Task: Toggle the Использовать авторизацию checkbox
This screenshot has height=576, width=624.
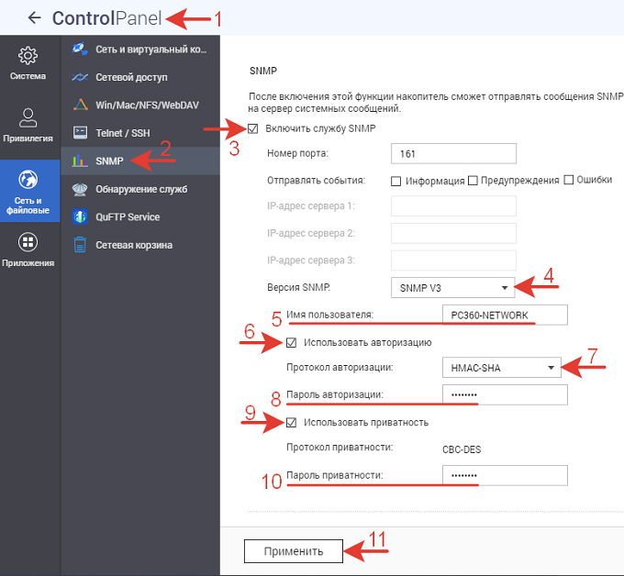Action: (x=292, y=343)
